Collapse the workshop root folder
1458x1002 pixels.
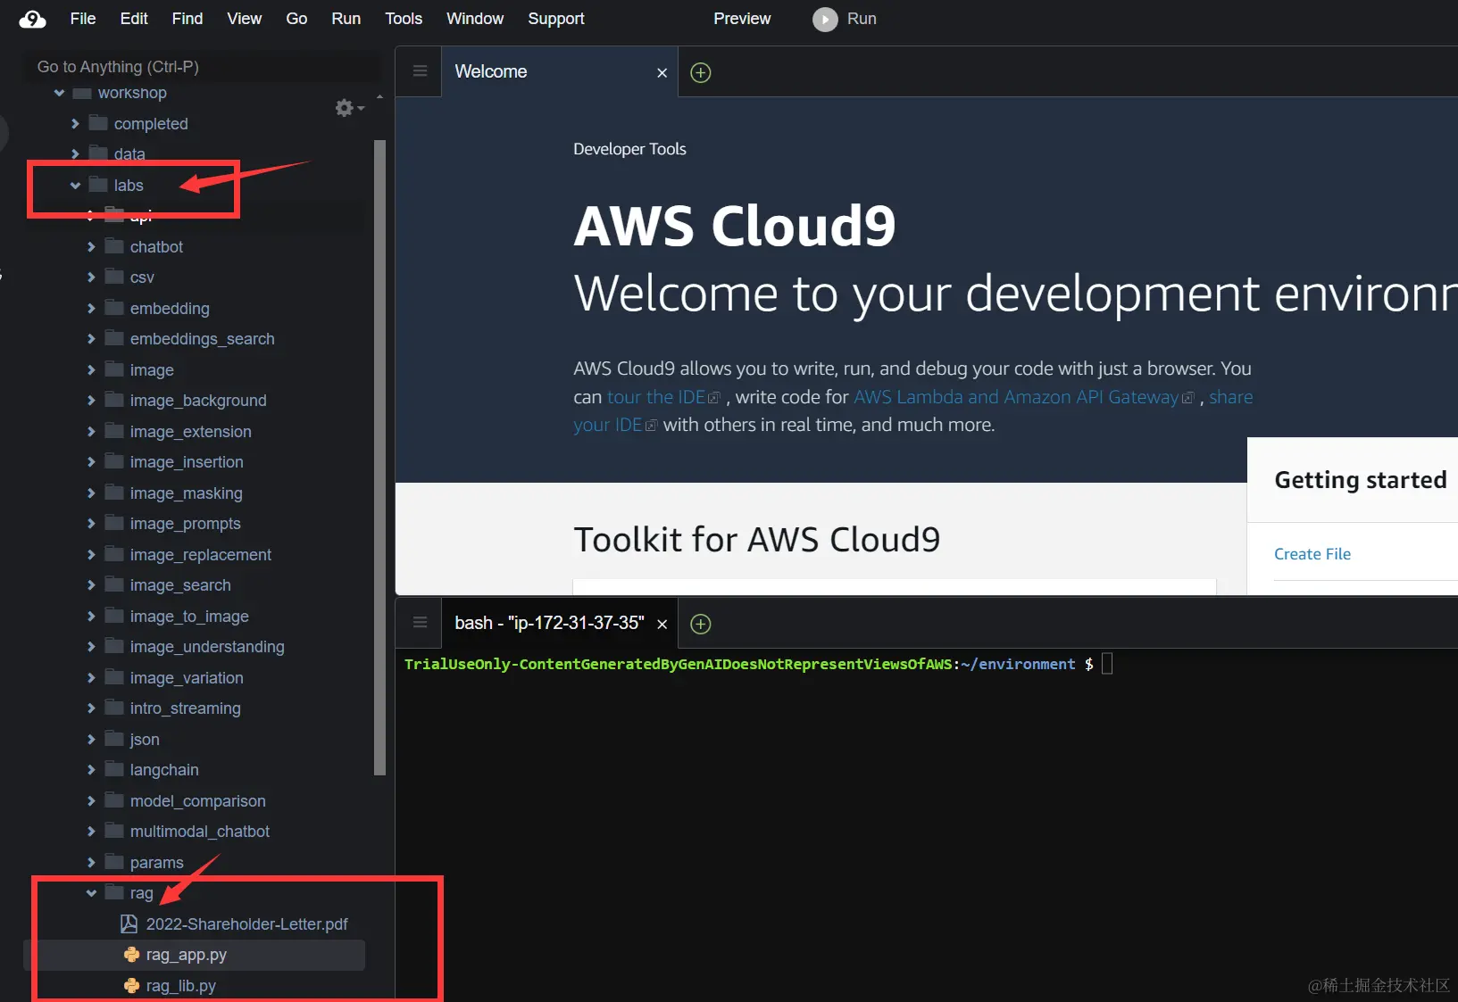point(59,93)
